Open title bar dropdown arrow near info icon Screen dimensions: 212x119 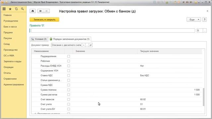(199, 2)
